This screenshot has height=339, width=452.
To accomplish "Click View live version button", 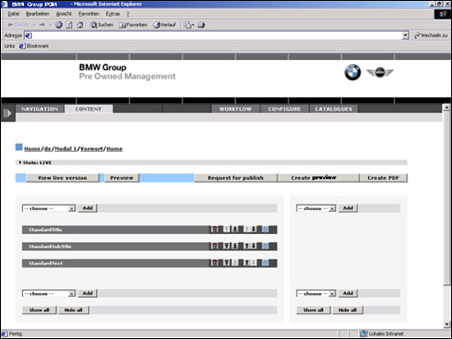I will [62, 178].
